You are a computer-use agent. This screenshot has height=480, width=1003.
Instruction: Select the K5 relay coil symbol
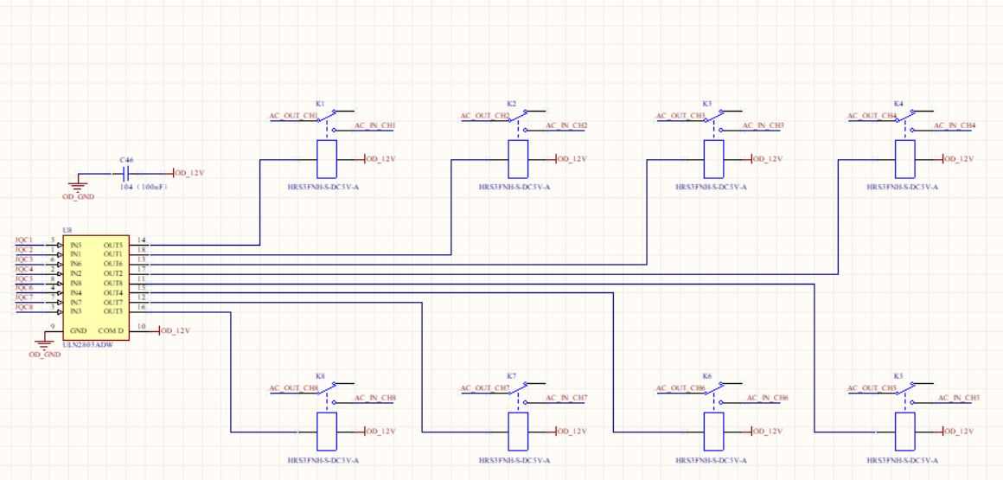(904, 432)
